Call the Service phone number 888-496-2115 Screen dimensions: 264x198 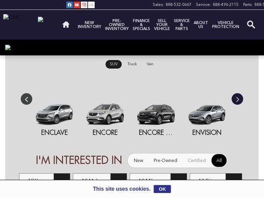click(226, 4)
